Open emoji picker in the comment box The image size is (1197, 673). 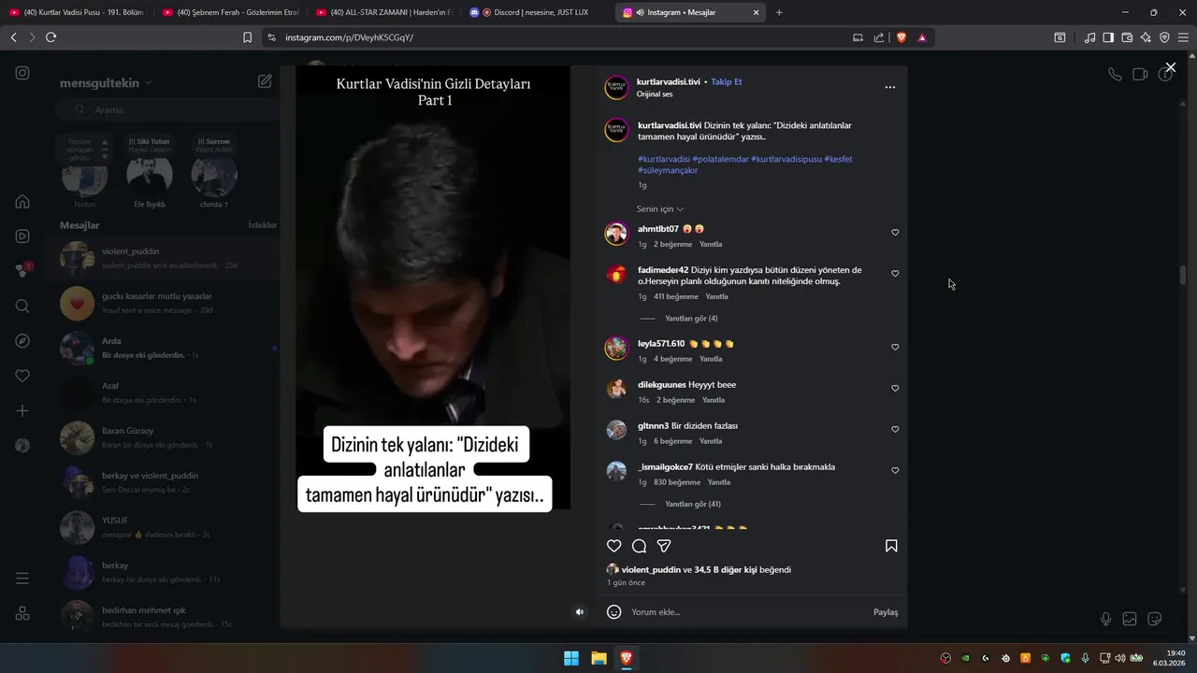pyautogui.click(x=614, y=612)
